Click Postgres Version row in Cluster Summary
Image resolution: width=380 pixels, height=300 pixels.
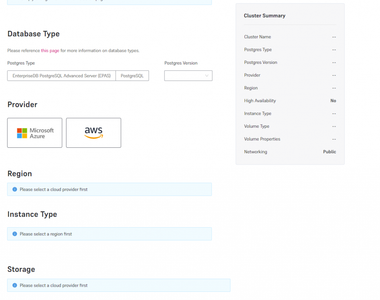pos(261,62)
